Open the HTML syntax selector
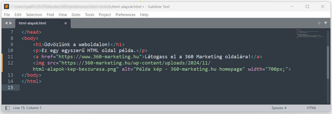This screenshot has width=332, height=114. coord(311,108)
